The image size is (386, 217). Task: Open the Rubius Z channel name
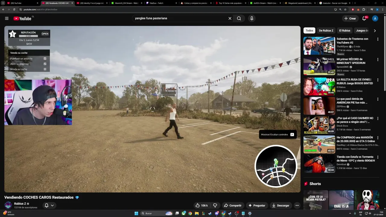(20, 204)
